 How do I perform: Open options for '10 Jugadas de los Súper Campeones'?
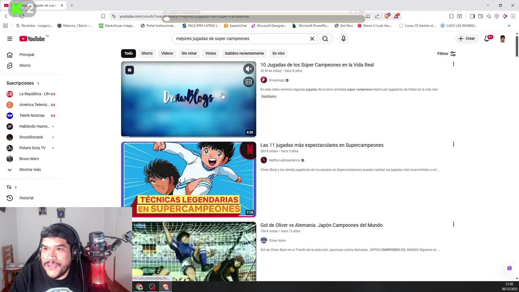click(453, 64)
